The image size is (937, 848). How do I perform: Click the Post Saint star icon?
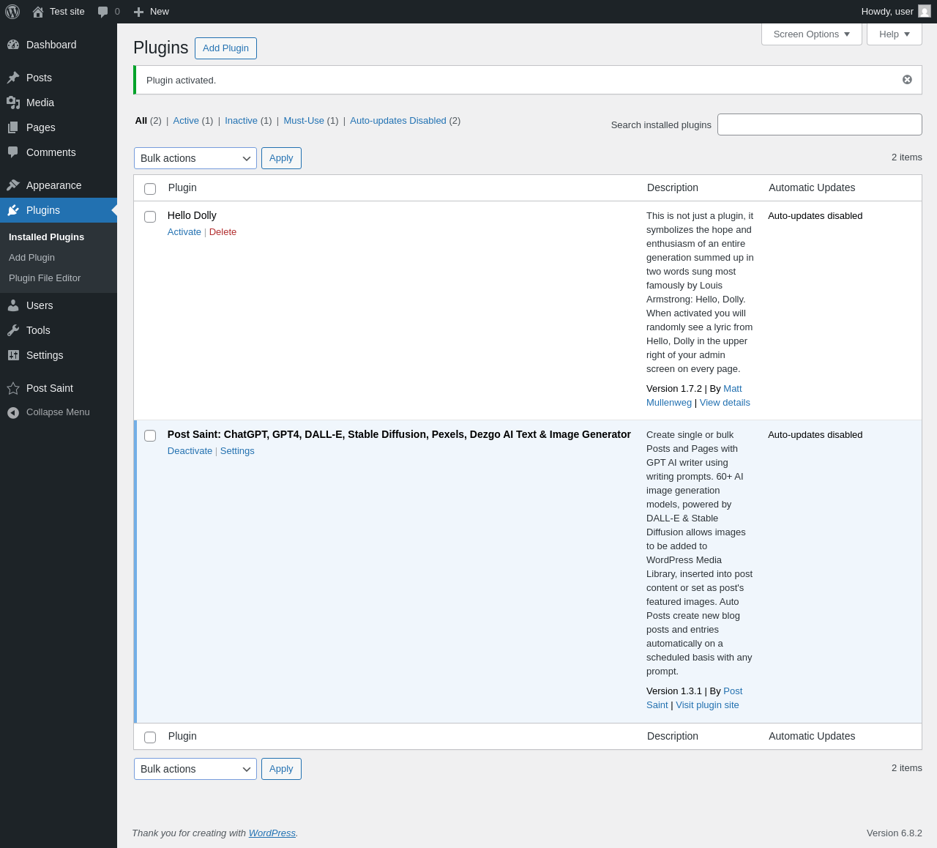pyautogui.click(x=13, y=388)
